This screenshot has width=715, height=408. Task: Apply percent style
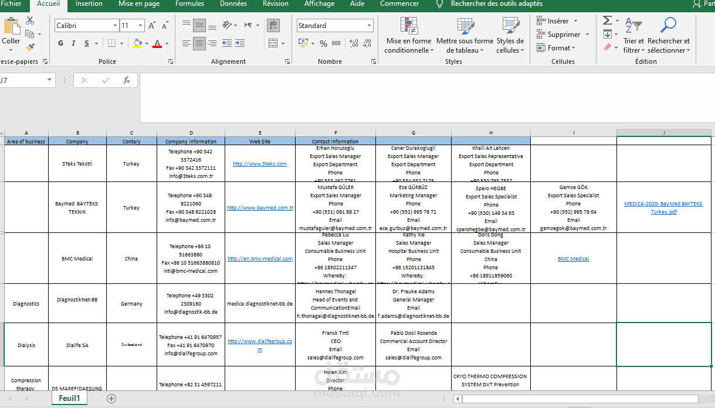pyautogui.click(x=323, y=43)
